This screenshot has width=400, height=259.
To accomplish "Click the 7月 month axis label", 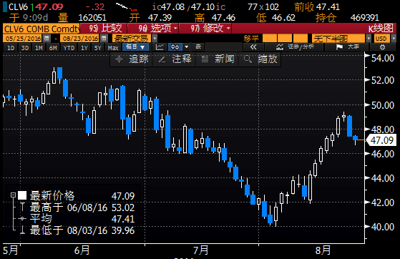I will pyautogui.click(x=200, y=250).
